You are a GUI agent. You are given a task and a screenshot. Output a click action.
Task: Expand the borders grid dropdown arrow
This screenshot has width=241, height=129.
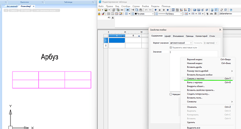pos(129,14)
